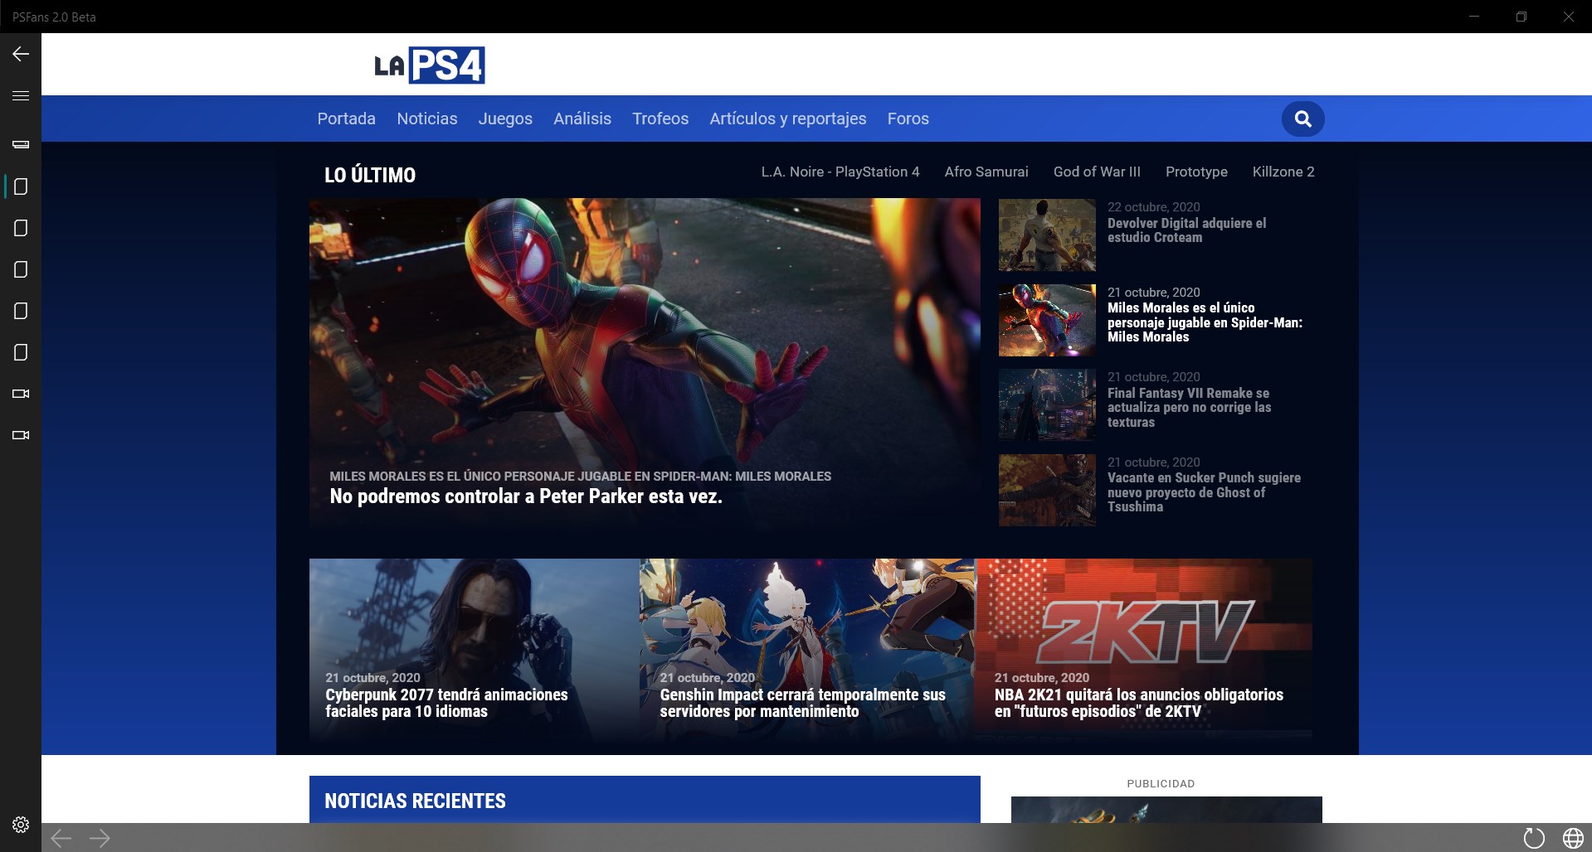1592x852 pixels.
Task: Click the LO ÚLTIMO section title
Action: click(370, 175)
